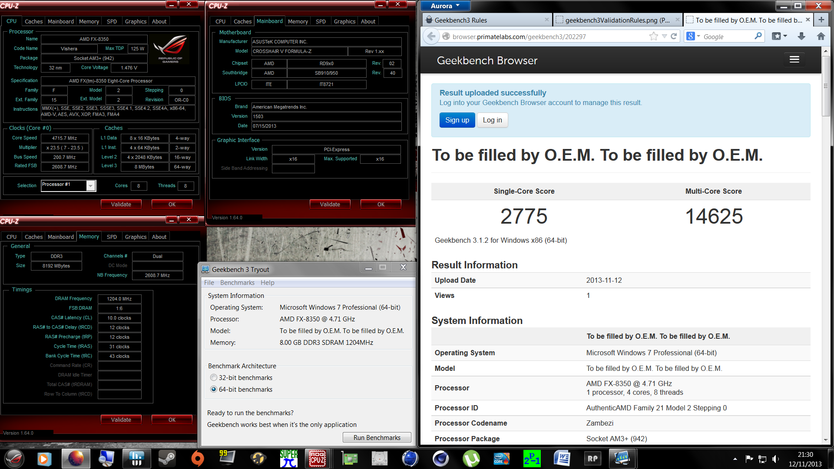
Task: Bookmark this page with the star icon
Action: pos(654,36)
